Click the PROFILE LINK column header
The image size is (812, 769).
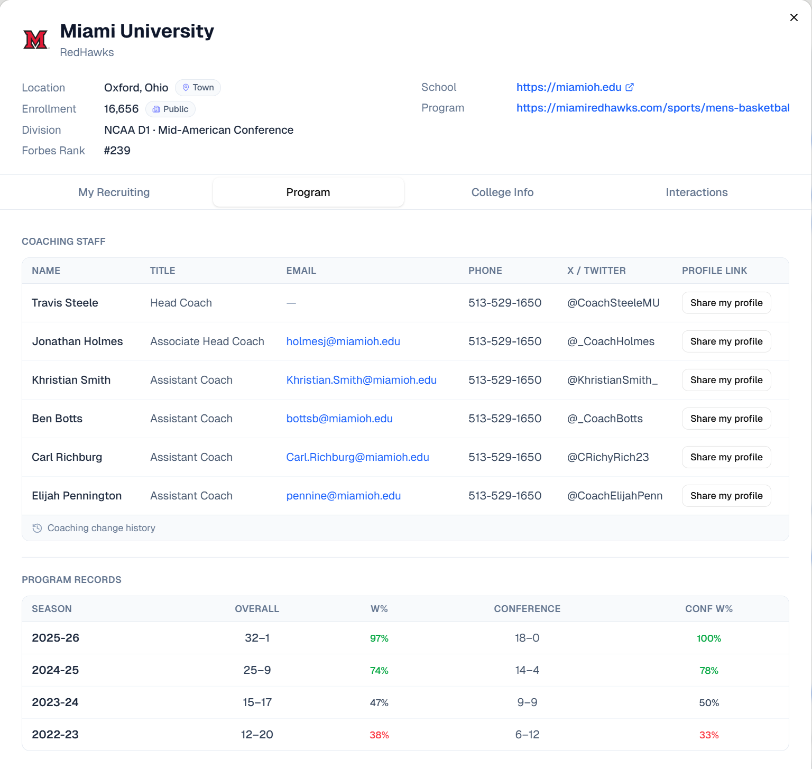tap(714, 271)
